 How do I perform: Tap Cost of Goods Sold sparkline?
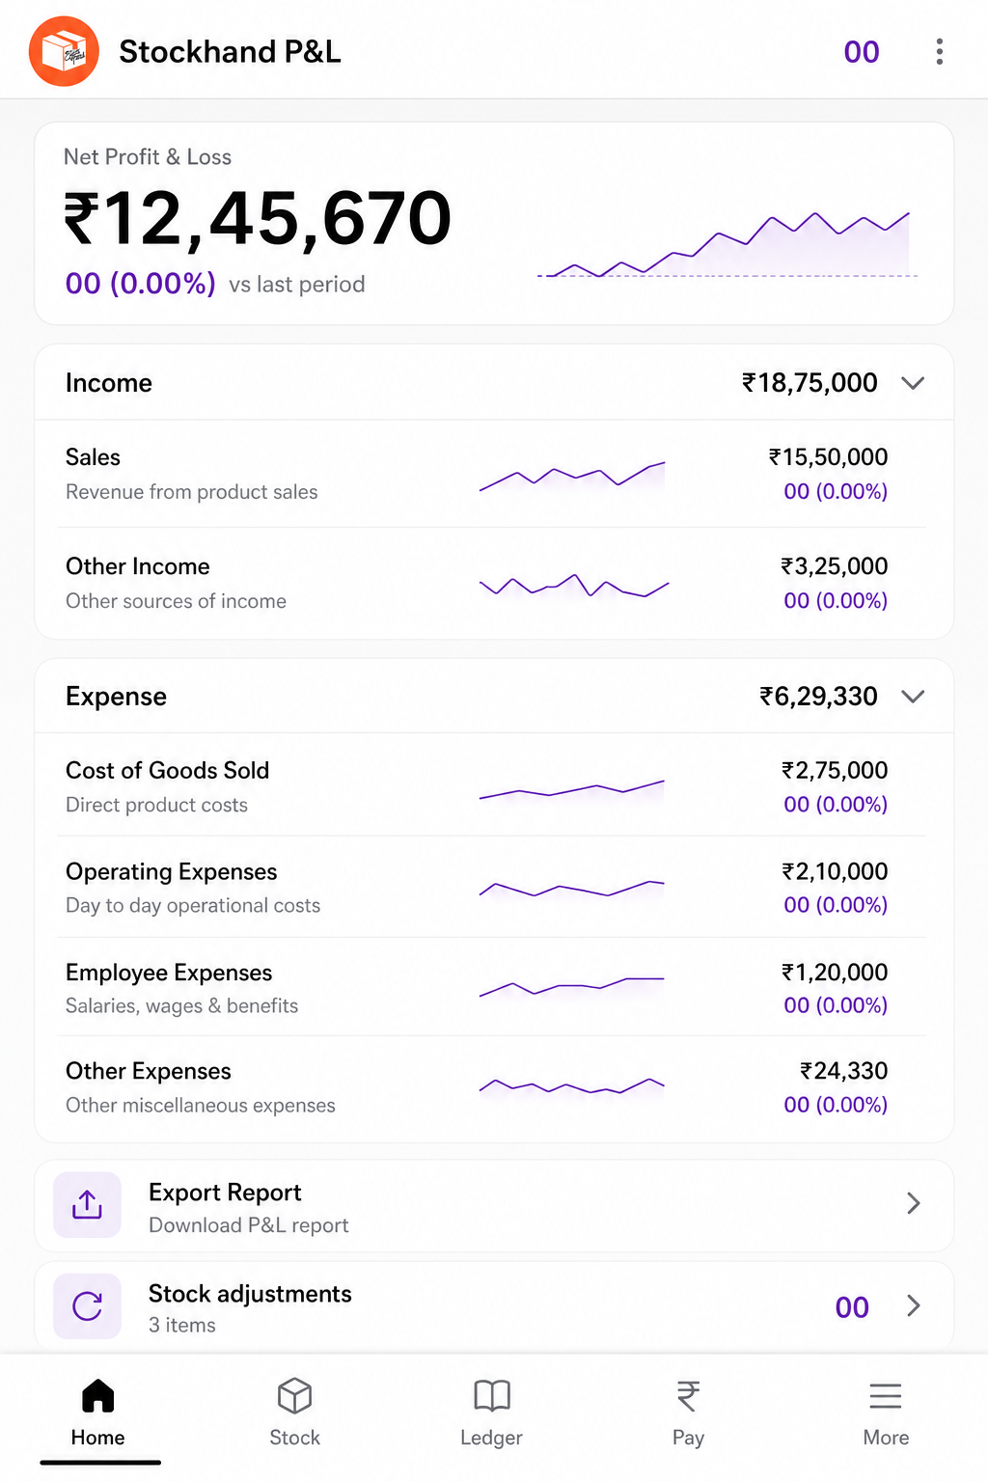(x=572, y=790)
